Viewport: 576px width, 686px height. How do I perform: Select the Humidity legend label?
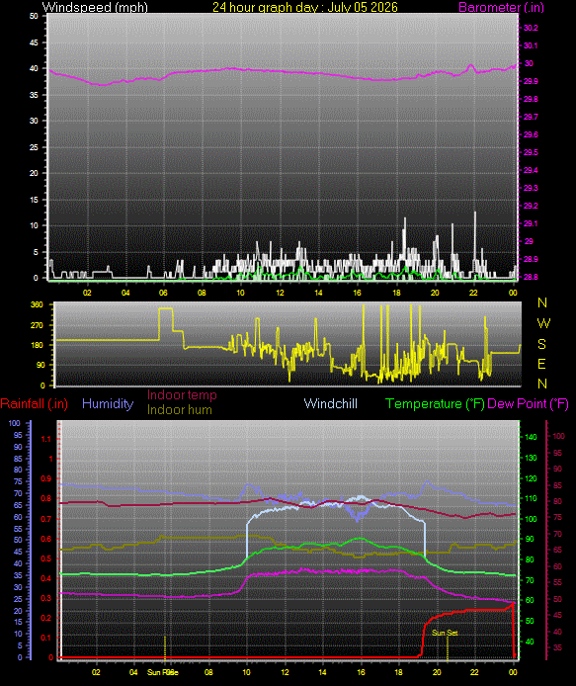(108, 403)
